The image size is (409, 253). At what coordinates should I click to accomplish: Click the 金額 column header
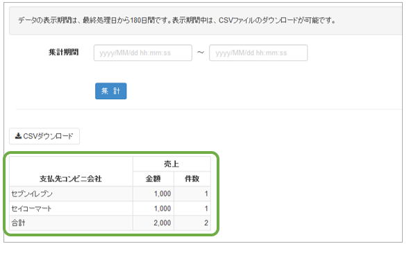click(153, 179)
